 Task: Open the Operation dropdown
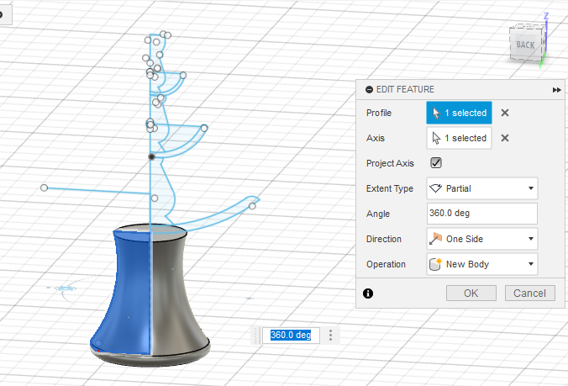482,264
